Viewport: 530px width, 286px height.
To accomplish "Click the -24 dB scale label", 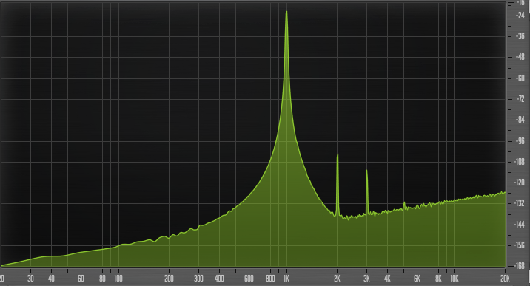I will pos(520,16).
